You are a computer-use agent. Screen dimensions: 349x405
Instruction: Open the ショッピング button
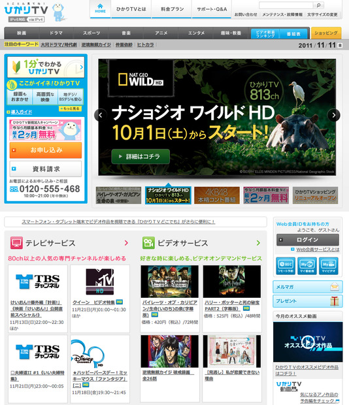[x=326, y=33]
